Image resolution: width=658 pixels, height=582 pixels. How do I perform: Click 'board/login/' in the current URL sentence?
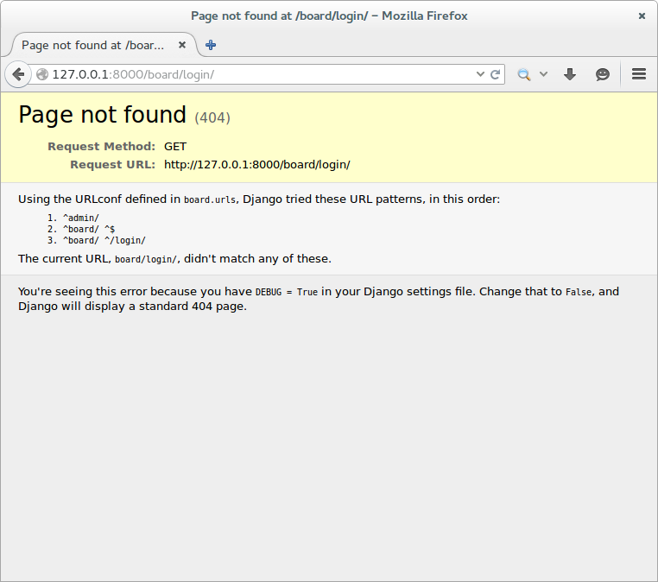(146, 259)
